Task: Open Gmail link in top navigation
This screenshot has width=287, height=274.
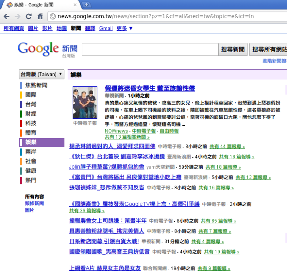Action: click(106, 28)
